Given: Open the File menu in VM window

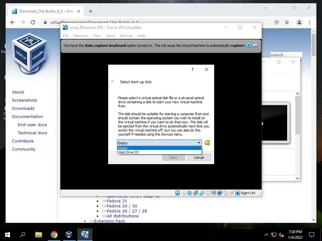Looking at the screenshot, I should 66,36.
